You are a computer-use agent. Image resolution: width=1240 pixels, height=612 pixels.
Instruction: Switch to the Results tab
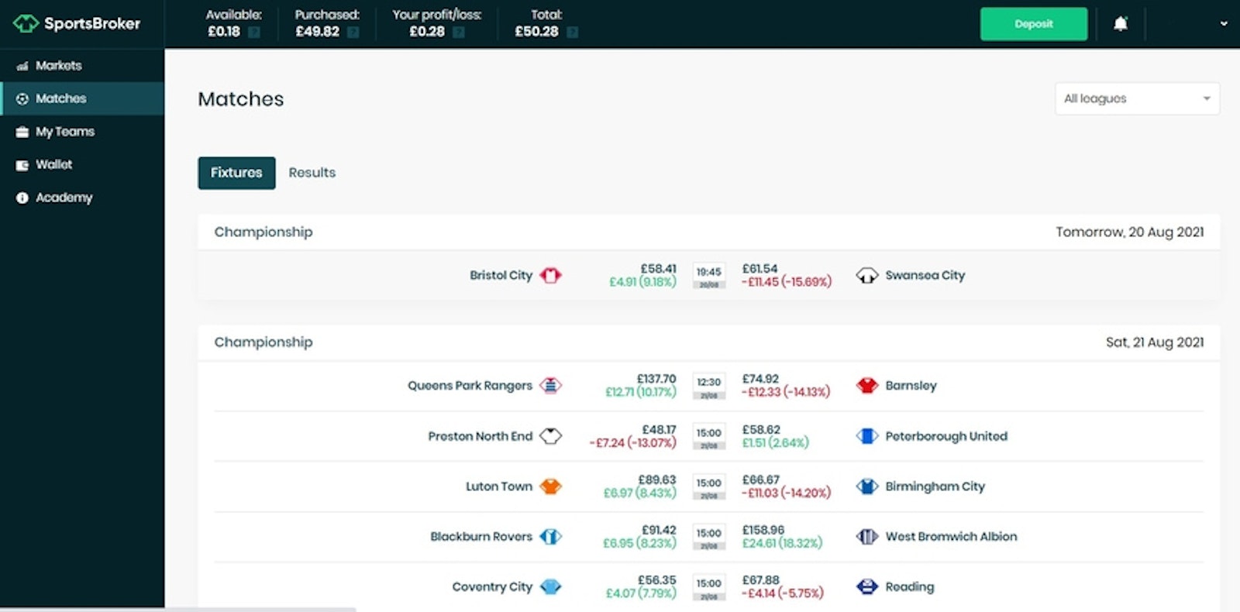[x=312, y=173]
